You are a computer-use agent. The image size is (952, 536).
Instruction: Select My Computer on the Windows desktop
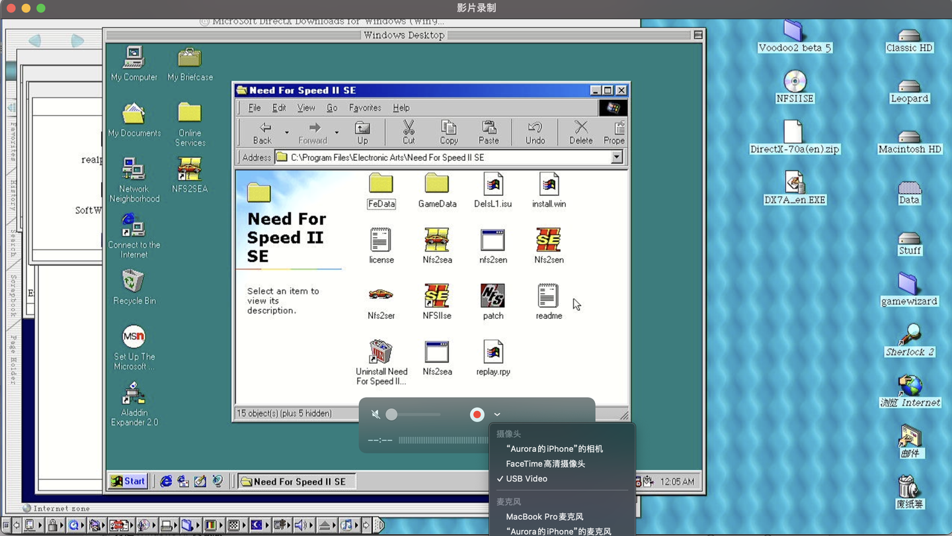(x=134, y=64)
